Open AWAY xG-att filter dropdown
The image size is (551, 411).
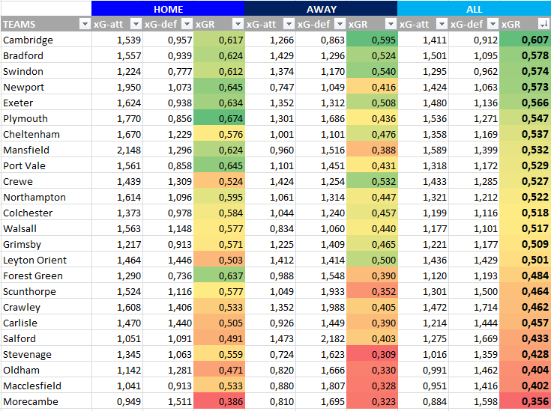tap(289, 24)
